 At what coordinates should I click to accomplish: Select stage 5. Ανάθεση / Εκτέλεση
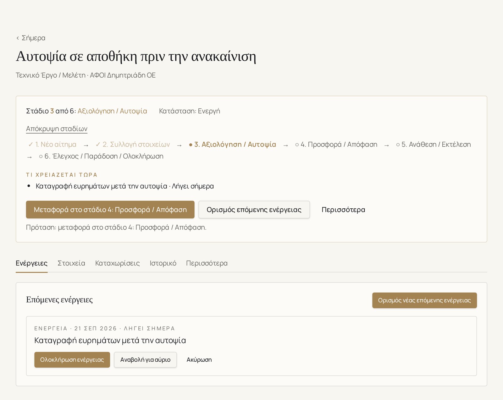[x=434, y=145]
